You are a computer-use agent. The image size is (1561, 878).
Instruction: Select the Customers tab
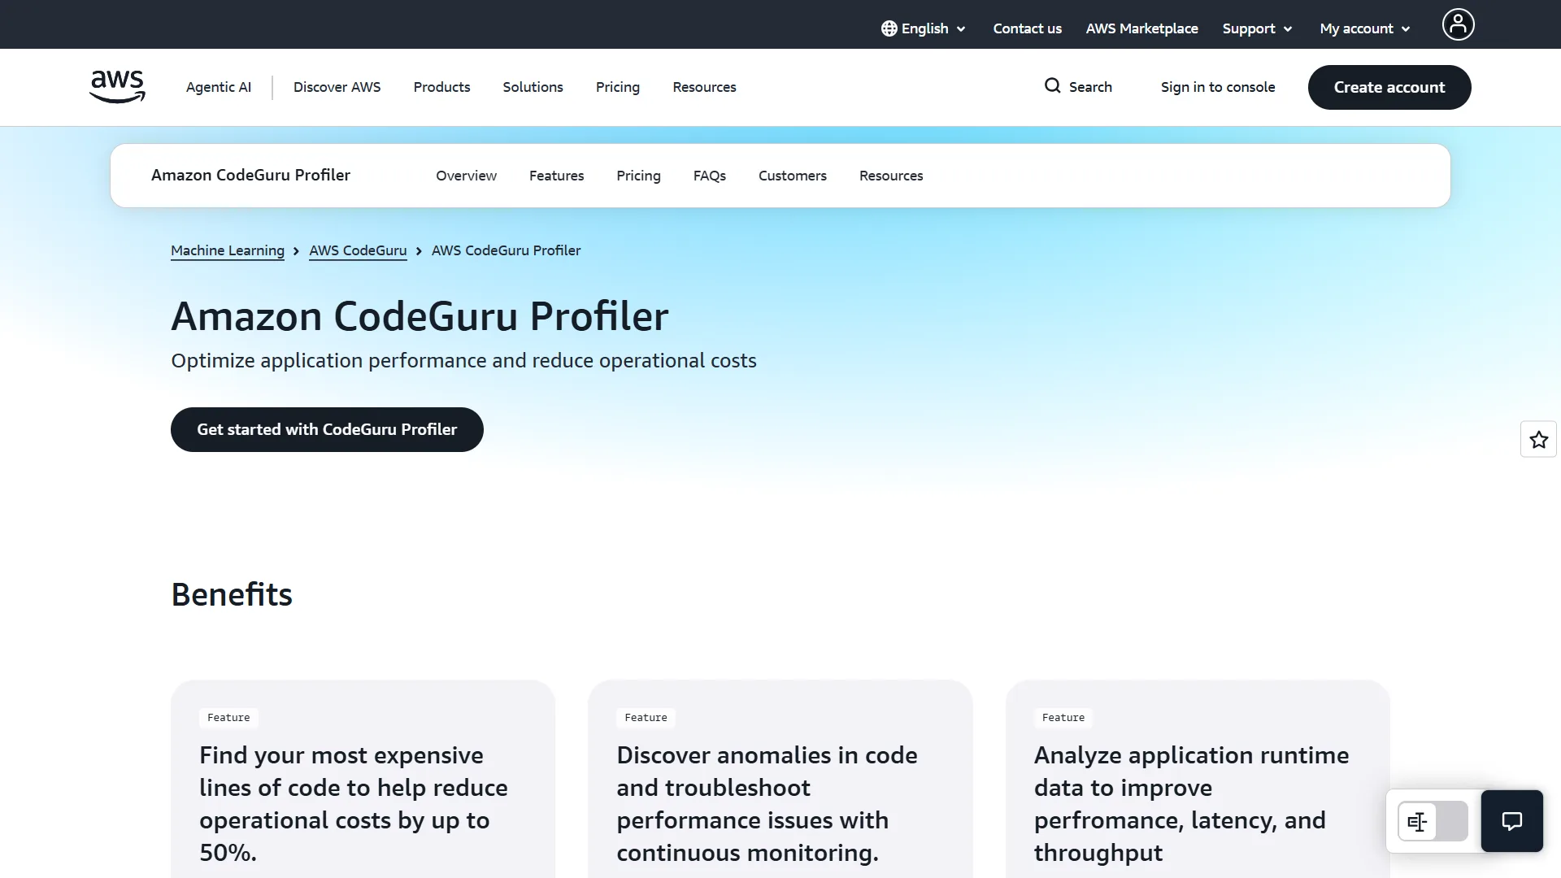coord(792,176)
